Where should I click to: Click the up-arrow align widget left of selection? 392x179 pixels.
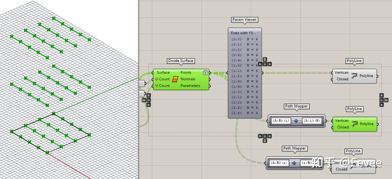click(x=148, y=95)
